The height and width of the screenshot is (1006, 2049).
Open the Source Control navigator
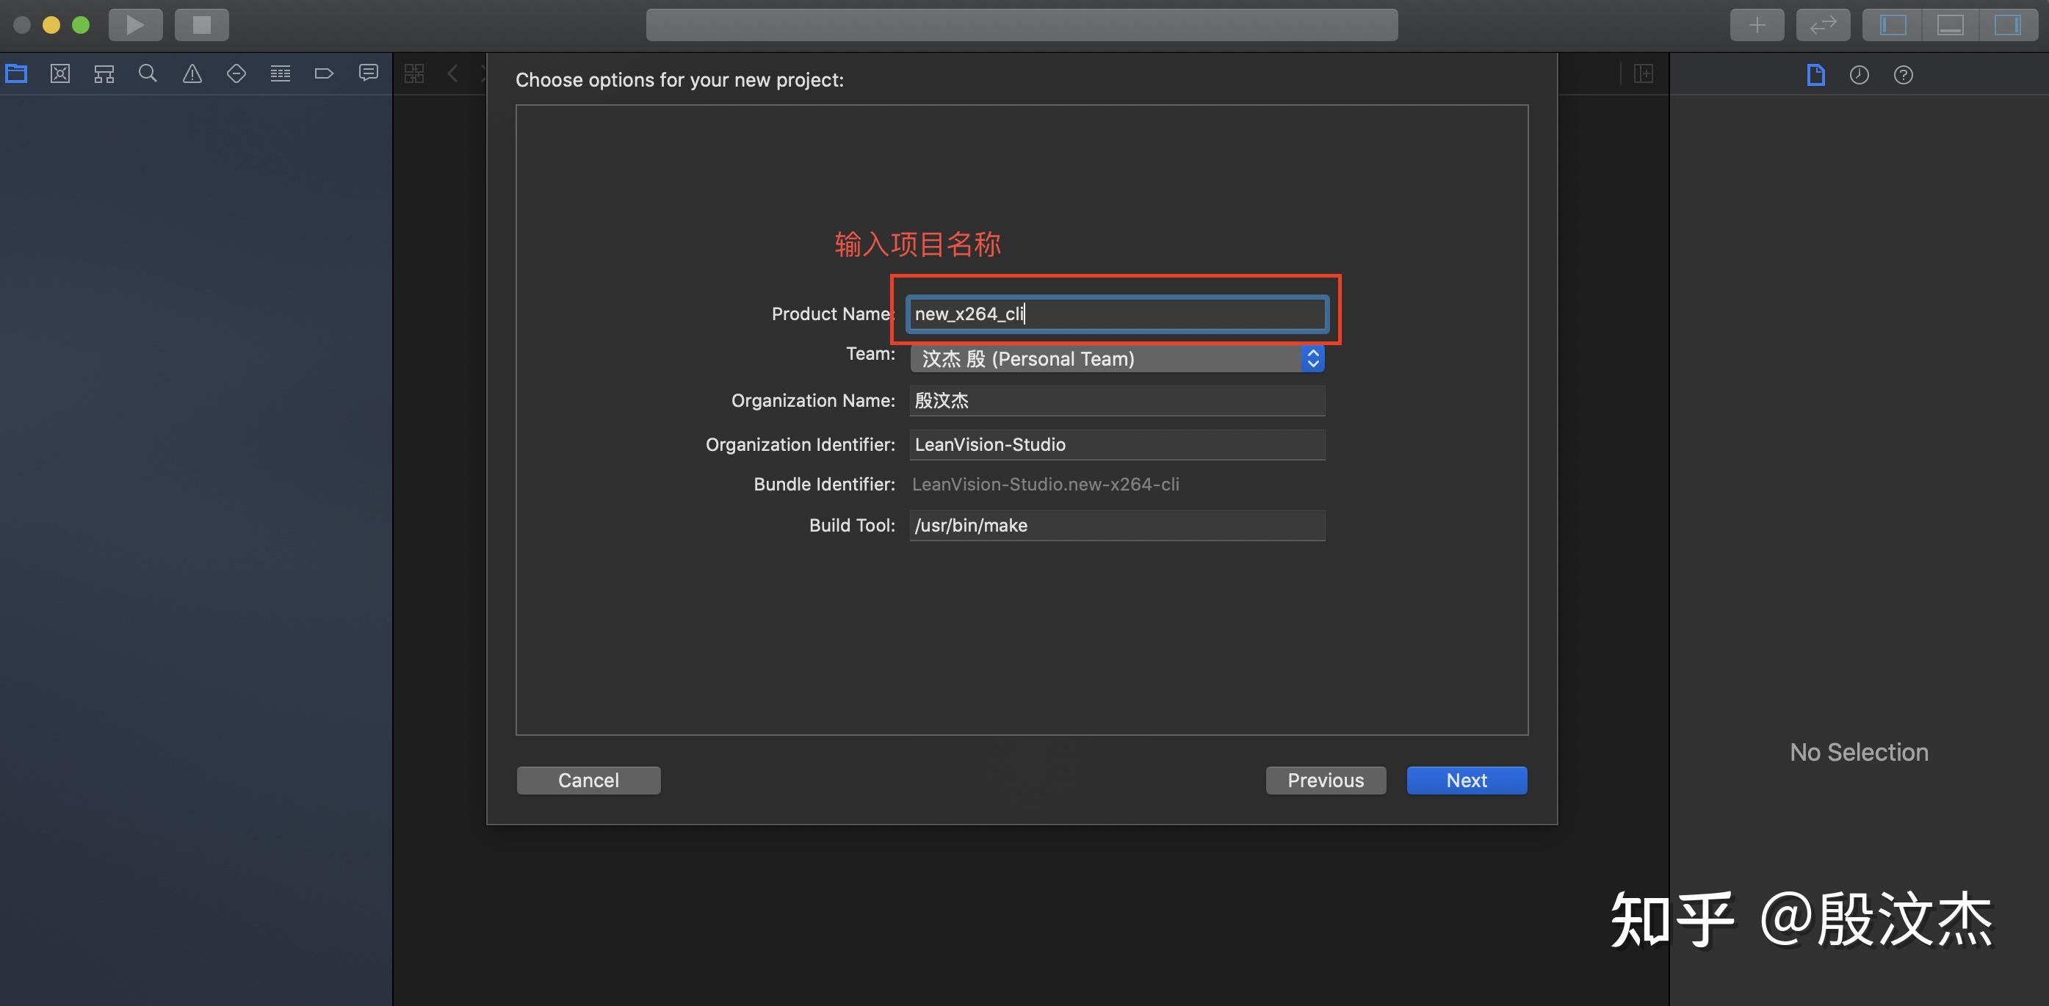click(x=60, y=74)
